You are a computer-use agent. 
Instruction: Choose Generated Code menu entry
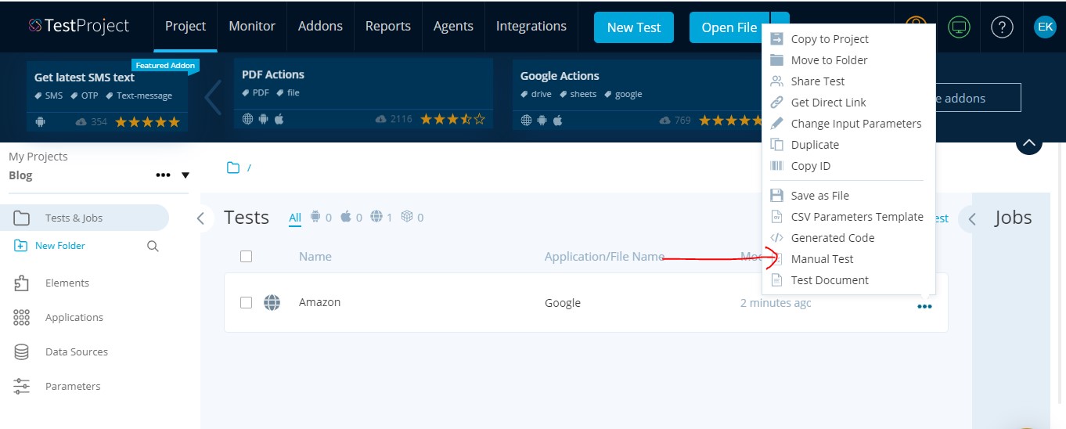(832, 238)
